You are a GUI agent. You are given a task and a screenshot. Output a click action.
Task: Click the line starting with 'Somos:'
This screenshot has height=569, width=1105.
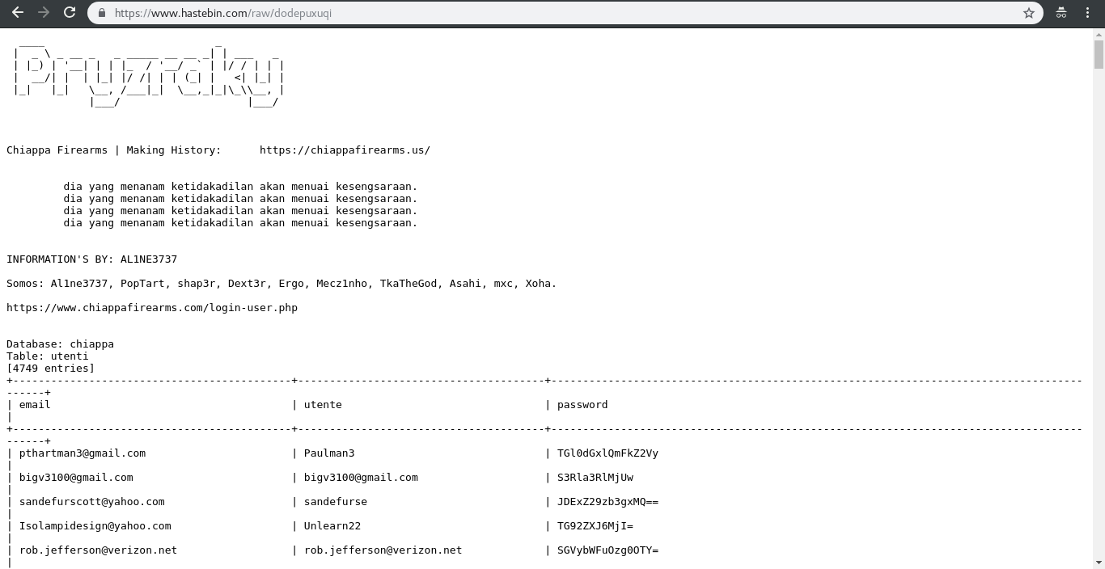click(282, 284)
